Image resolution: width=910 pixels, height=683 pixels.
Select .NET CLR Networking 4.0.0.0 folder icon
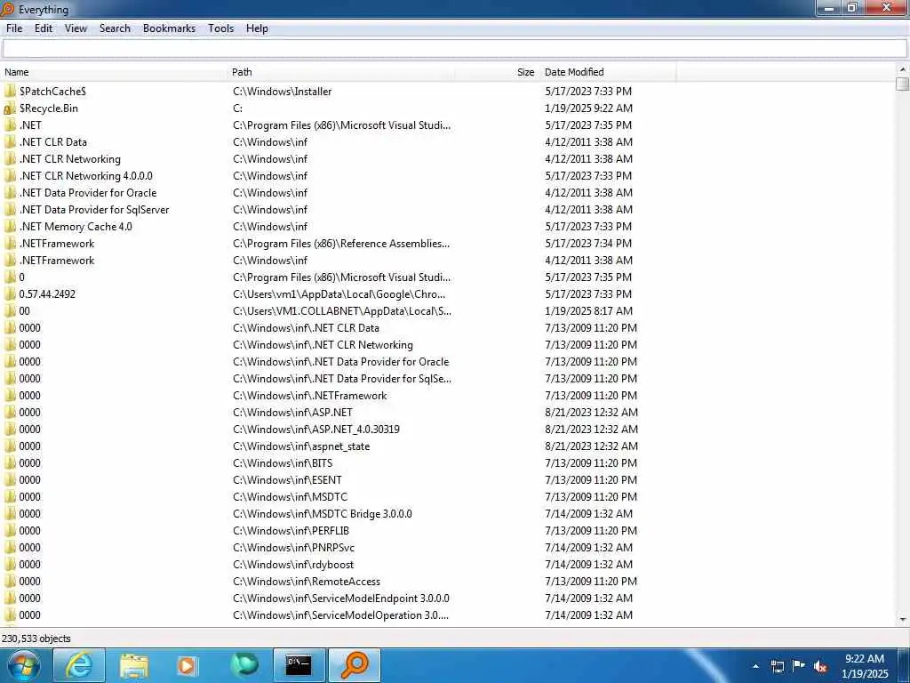(10, 175)
